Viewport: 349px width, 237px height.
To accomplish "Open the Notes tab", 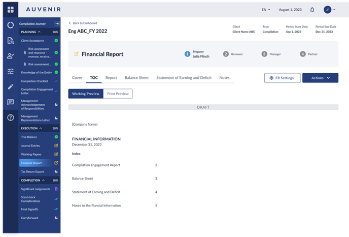I will click(x=224, y=78).
